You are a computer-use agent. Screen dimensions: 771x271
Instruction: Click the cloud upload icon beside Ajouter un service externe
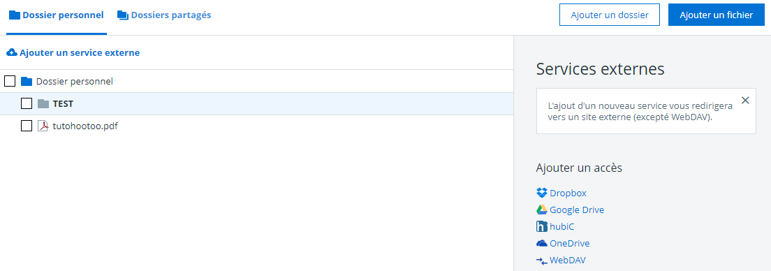tap(11, 52)
